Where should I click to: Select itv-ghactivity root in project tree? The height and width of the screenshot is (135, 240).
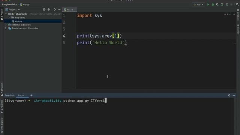(x=19, y=14)
